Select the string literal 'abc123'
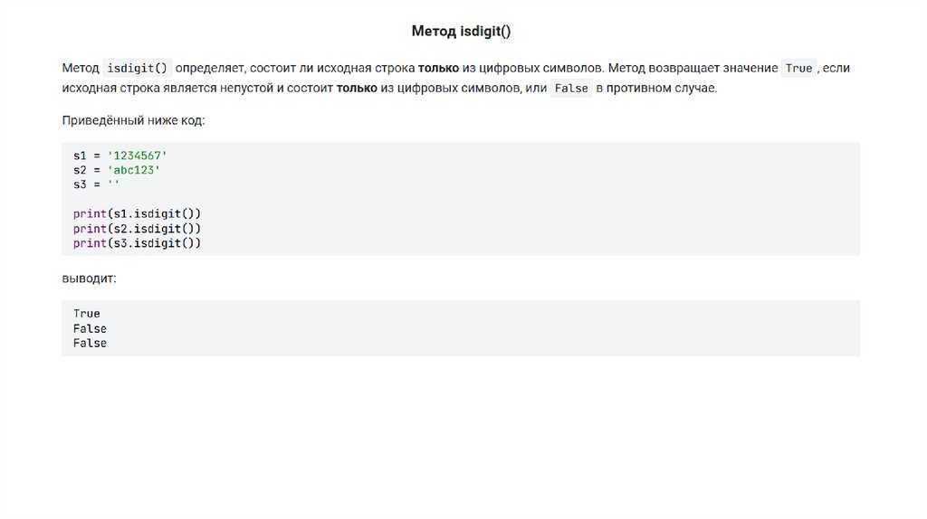Image resolution: width=927 pixels, height=519 pixels. click(133, 169)
